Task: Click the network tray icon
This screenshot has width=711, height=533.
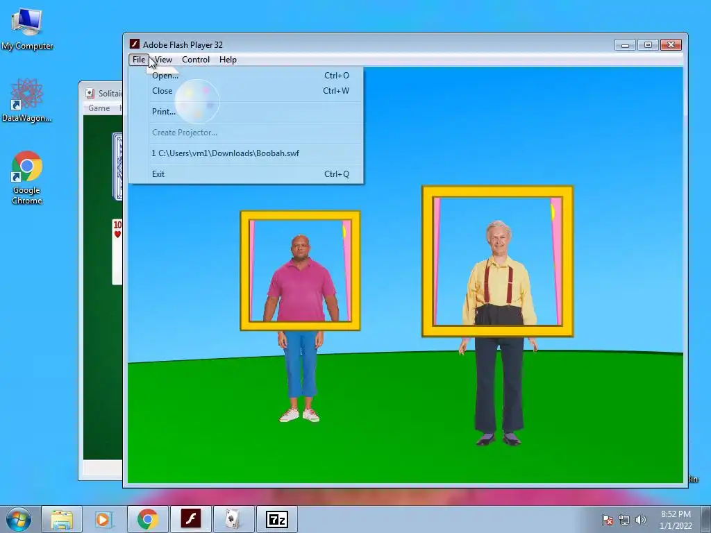Action: [x=624, y=520]
